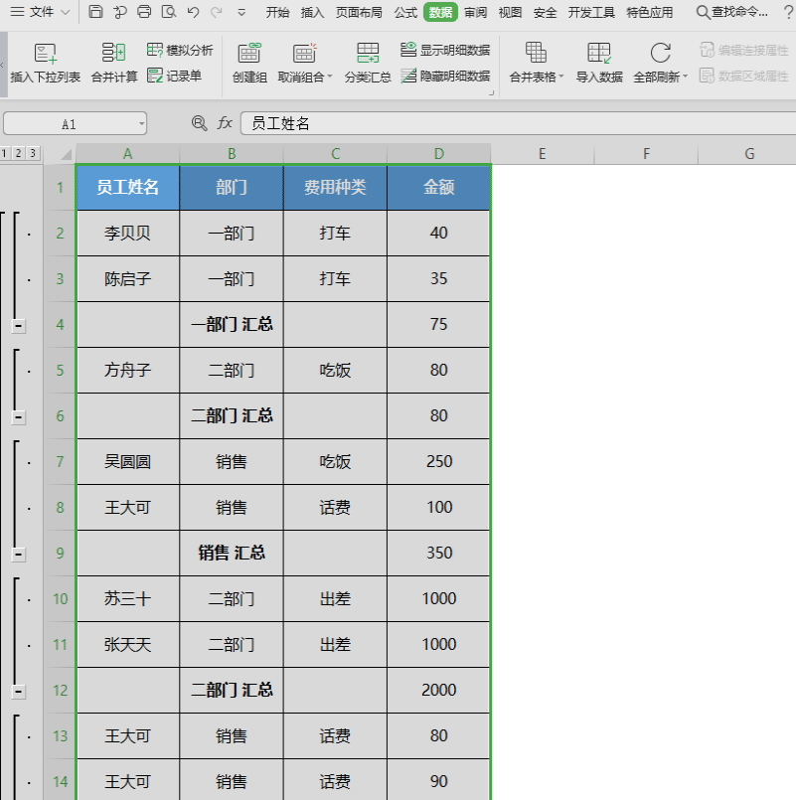Select the 插入下拉列表 (Insert Dropdown List) tool
This screenshot has height=800, width=796.
pos(44,62)
